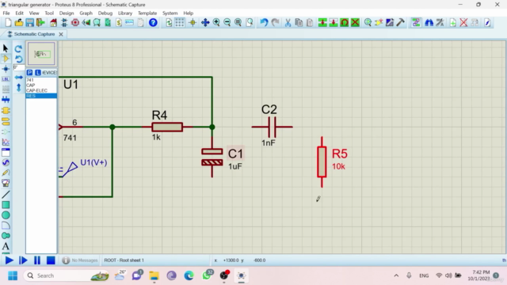Click X-mirror horizontal flip arrow

tap(18, 78)
